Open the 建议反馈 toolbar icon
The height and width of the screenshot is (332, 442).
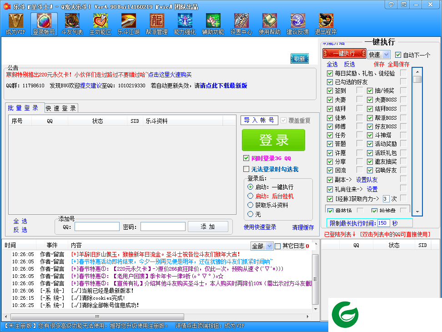(x=297, y=24)
